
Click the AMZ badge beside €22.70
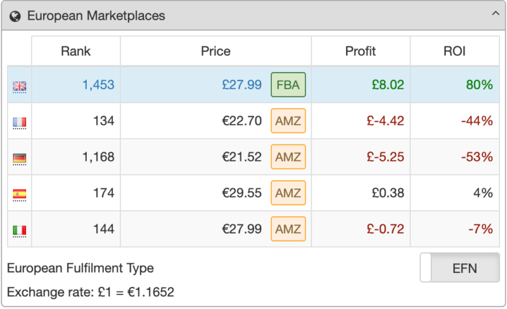click(x=288, y=121)
